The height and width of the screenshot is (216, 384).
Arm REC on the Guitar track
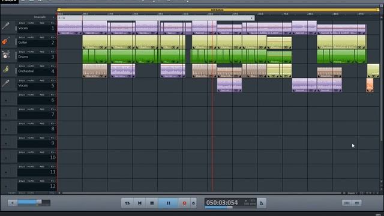coord(42,37)
